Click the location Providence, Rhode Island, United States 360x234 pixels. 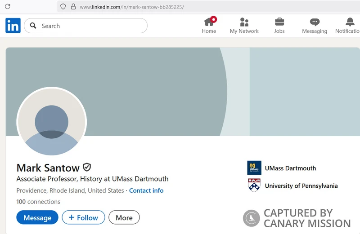tap(70, 190)
